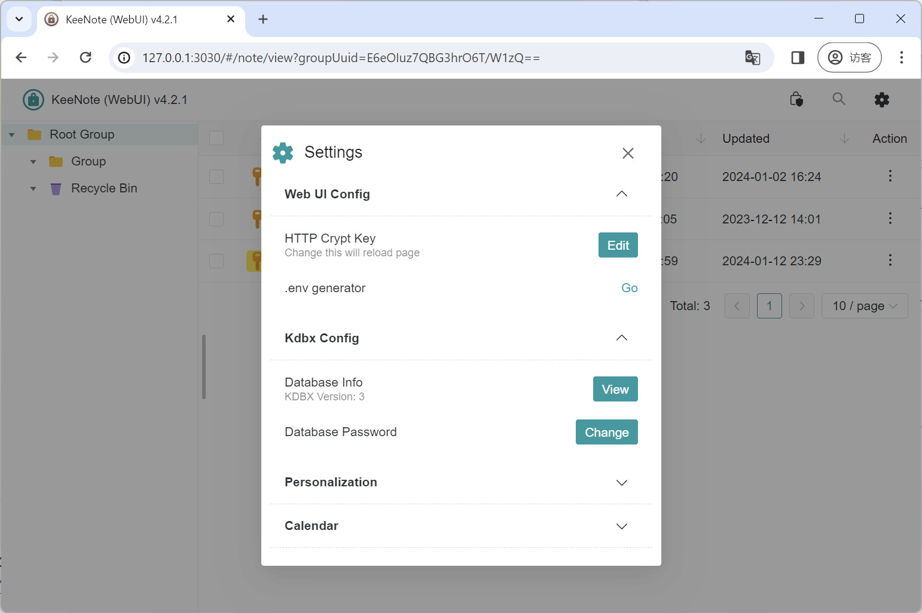Toggle the Recycle Bin tree arrow
922x613 pixels.
(33, 189)
